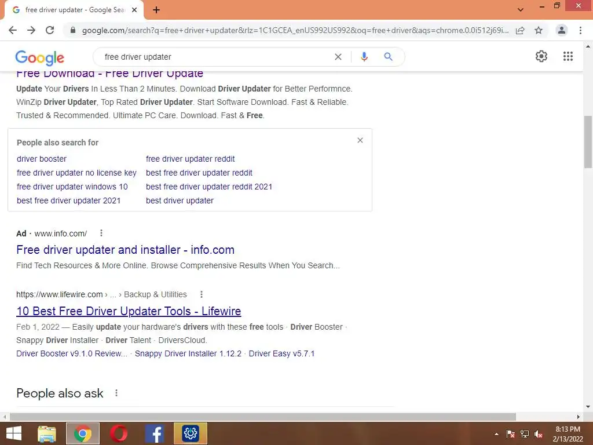Viewport: 593px width, 445px height.
Task: Open network status tray icon
Action: tap(525, 434)
